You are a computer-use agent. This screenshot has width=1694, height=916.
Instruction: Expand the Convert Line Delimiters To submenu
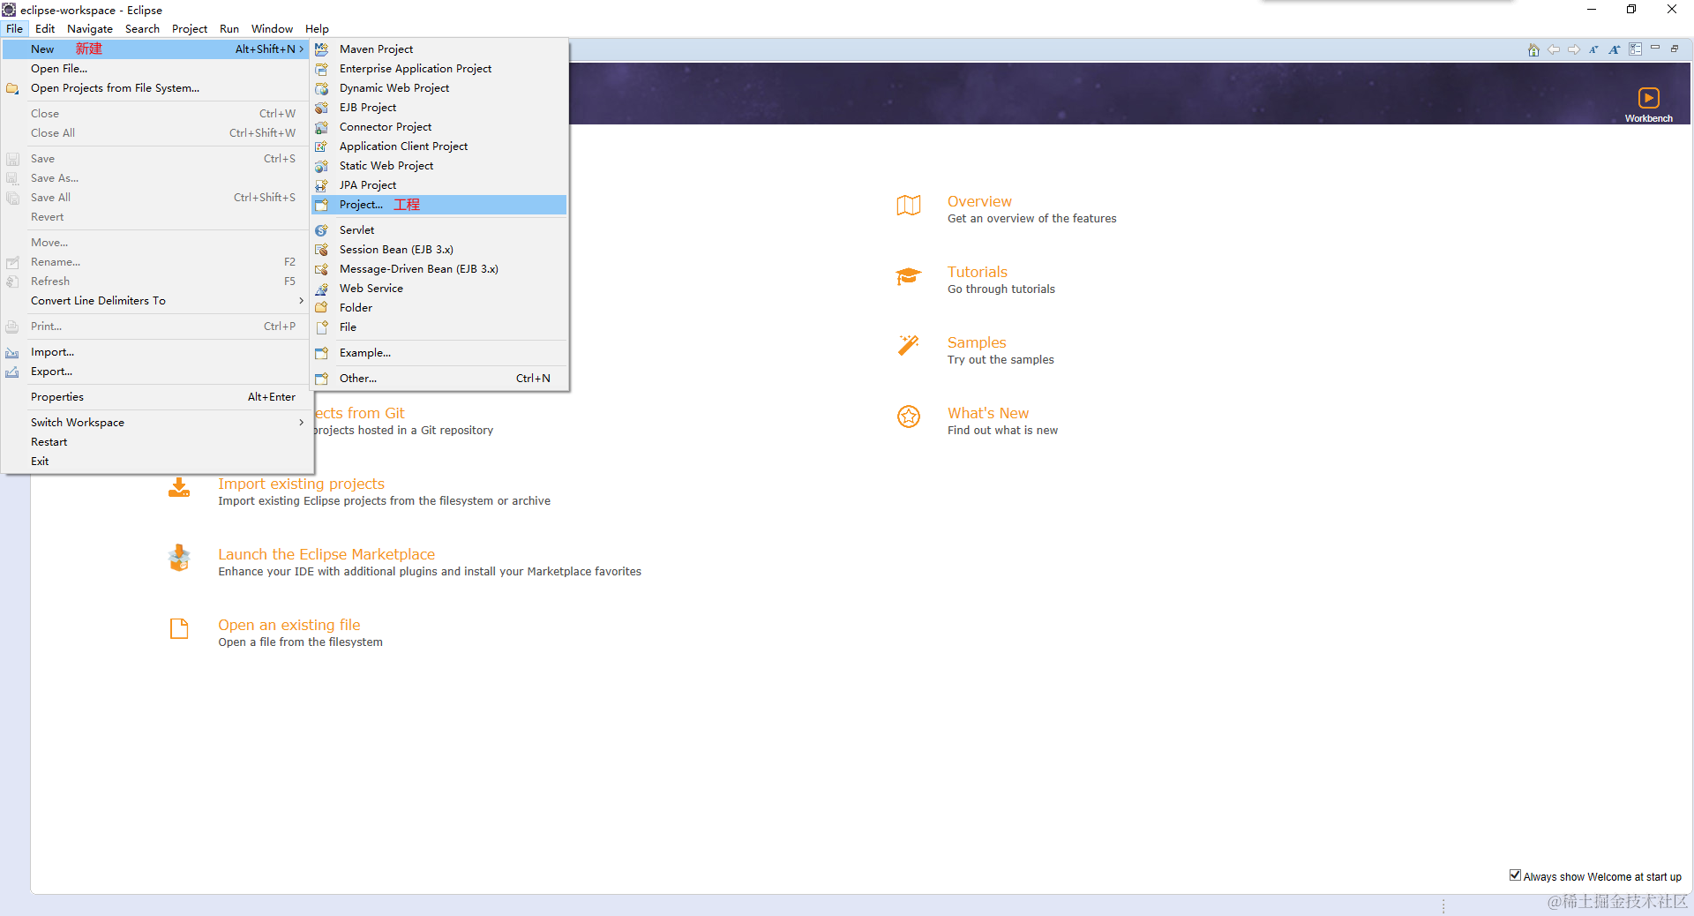(156, 301)
